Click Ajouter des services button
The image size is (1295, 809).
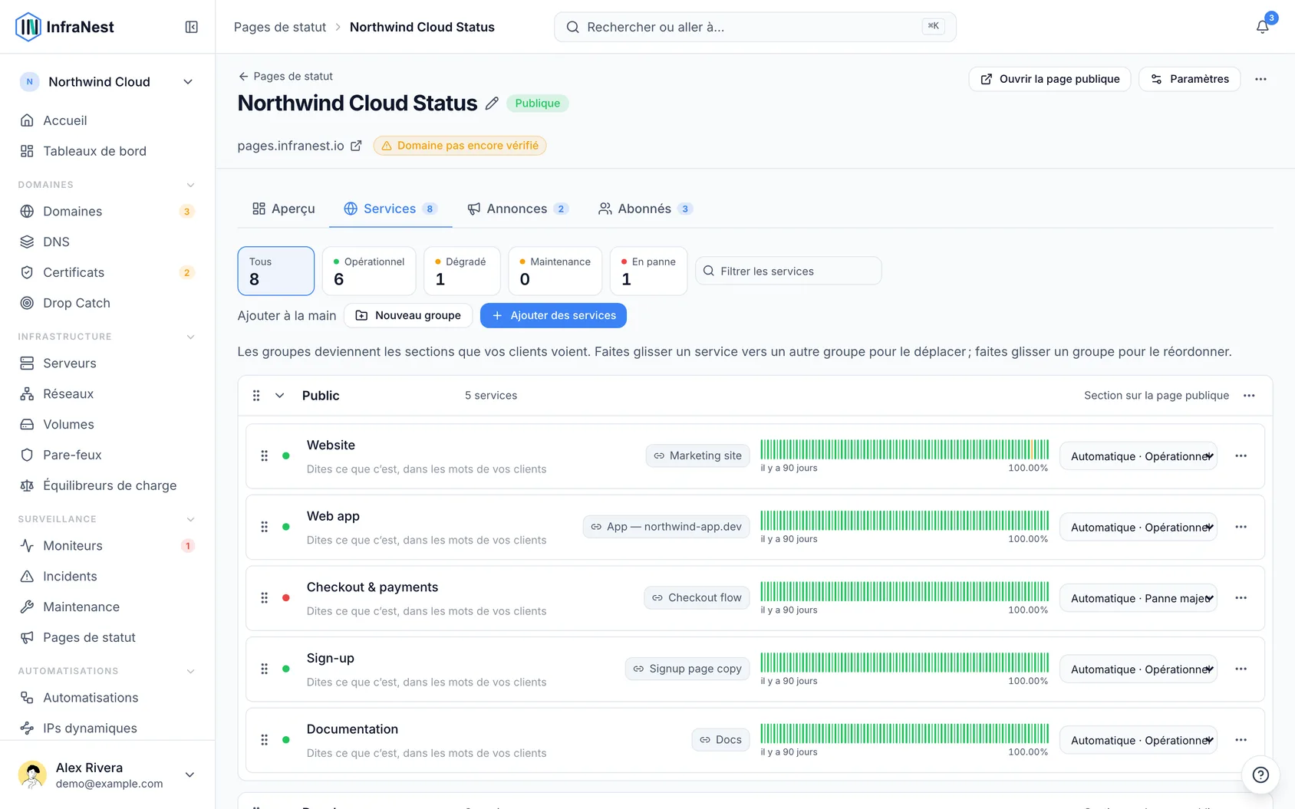[x=553, y=316]
